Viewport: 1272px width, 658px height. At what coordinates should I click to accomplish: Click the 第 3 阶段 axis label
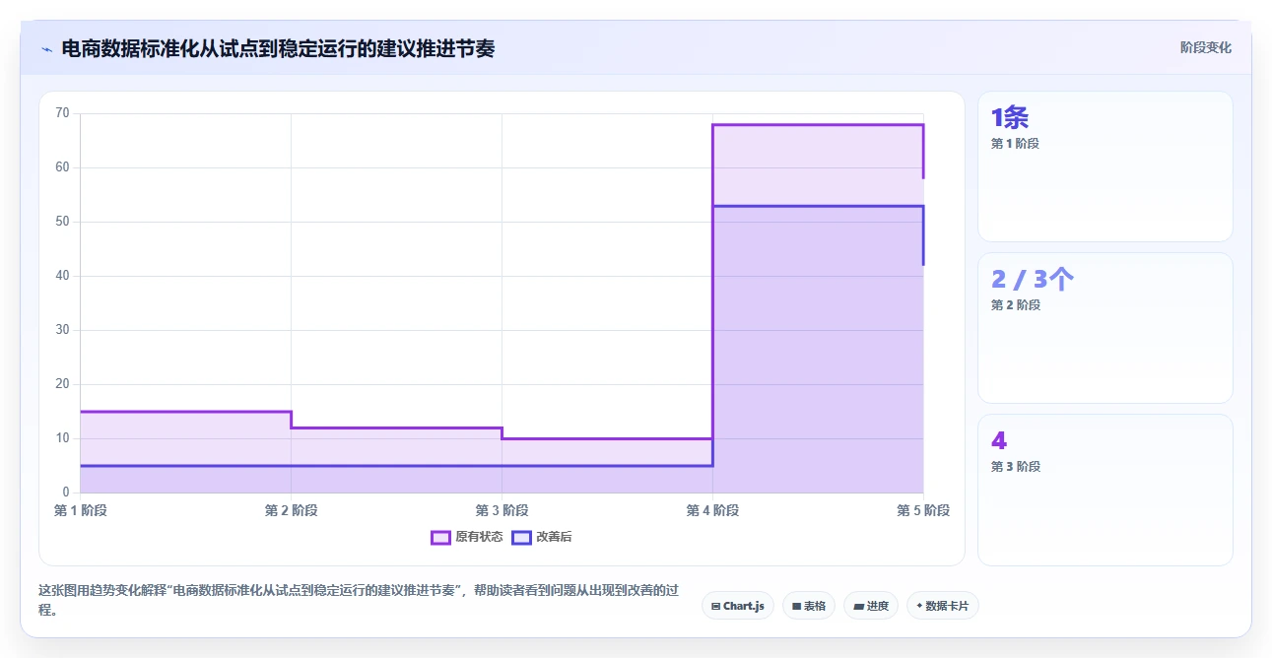pyautogui.click(x=502, y=510)
